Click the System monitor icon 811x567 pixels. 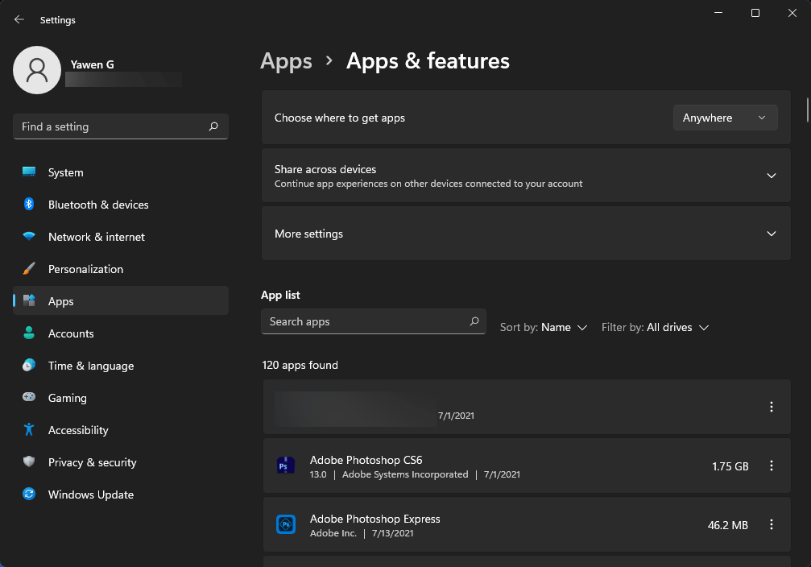point(29,172)
